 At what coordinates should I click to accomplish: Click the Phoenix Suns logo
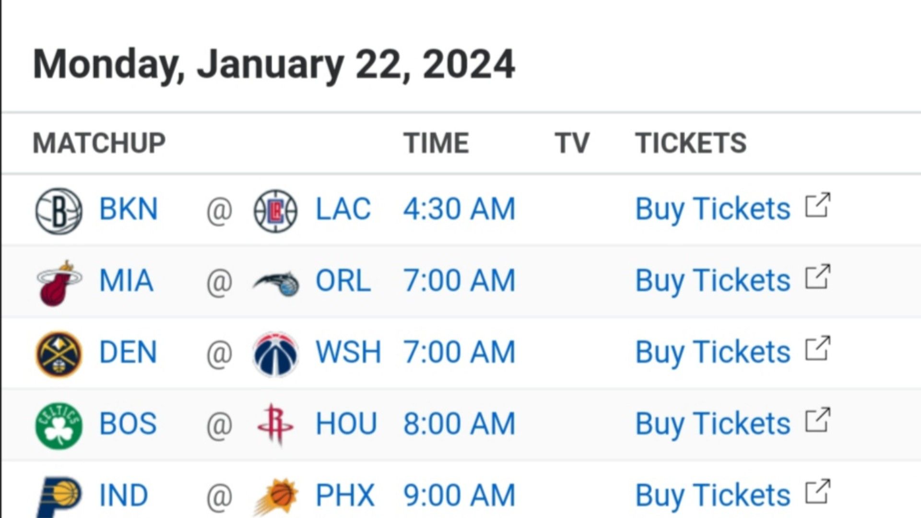tap(276, 497)
